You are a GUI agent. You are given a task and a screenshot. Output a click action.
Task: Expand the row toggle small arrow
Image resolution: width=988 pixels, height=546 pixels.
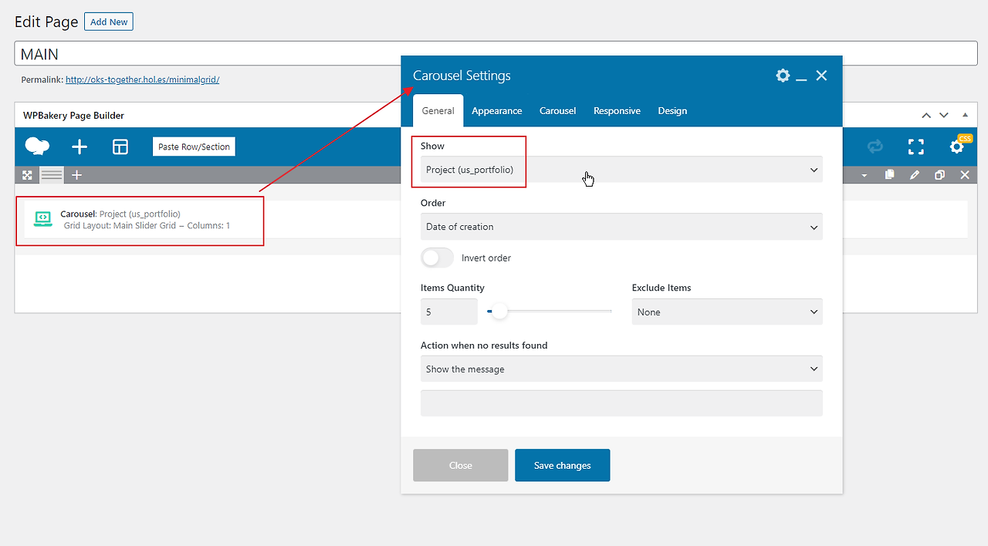click(x=864, y=176)
